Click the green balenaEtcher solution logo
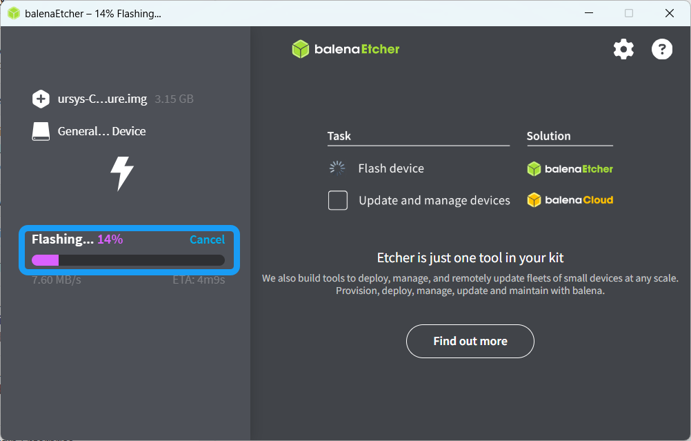This screenshot has height=441, width=691. 570,168
